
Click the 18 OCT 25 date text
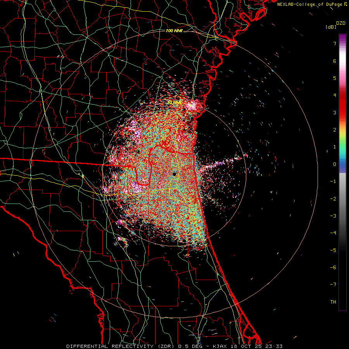[x=247, y=346]
